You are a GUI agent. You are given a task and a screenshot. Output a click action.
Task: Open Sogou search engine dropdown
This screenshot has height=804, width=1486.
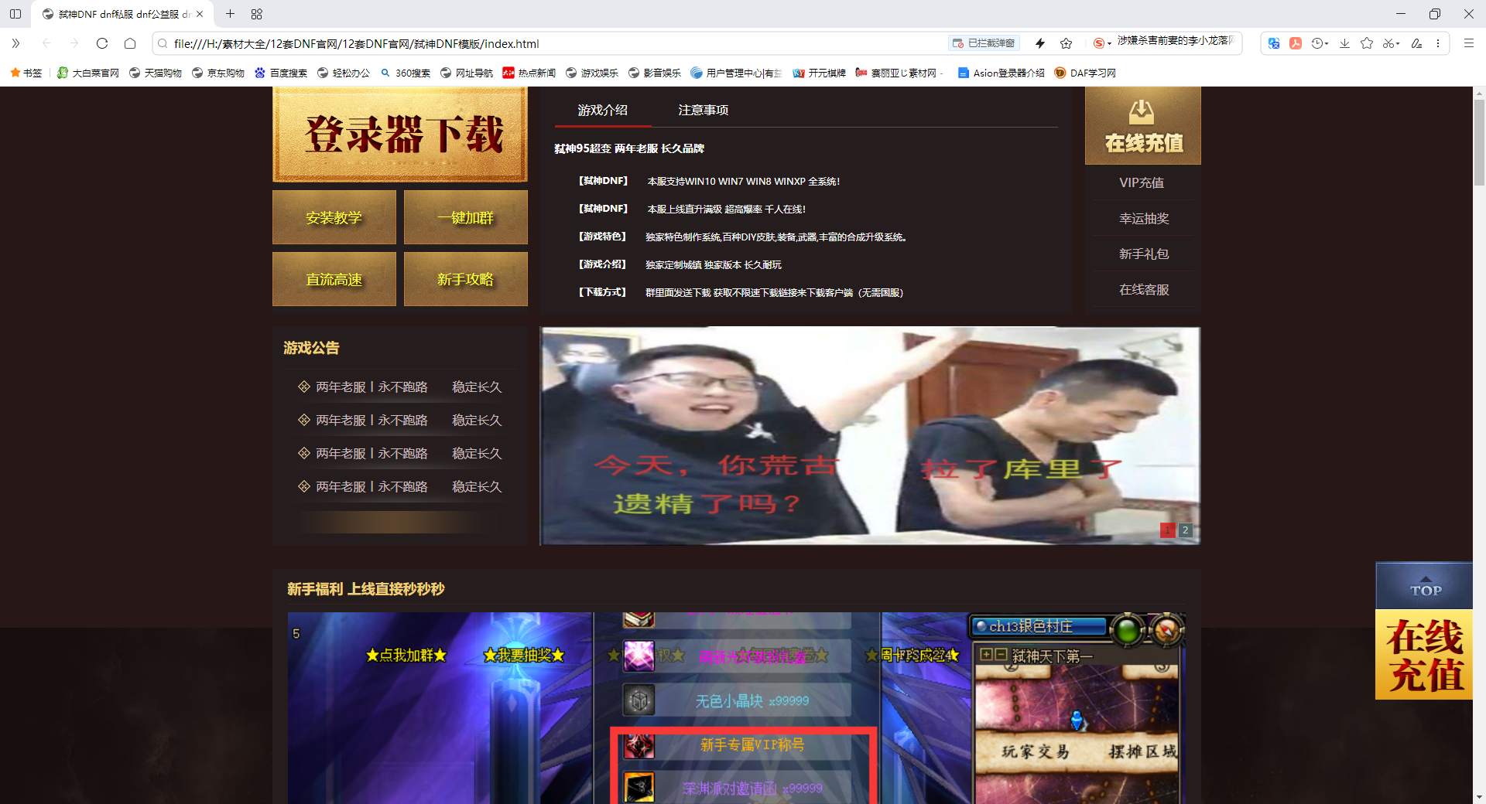[1102, 43]
